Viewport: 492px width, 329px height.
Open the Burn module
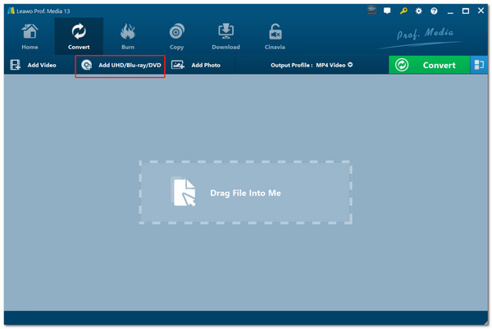pyautogui.click(x=128, y=37)
